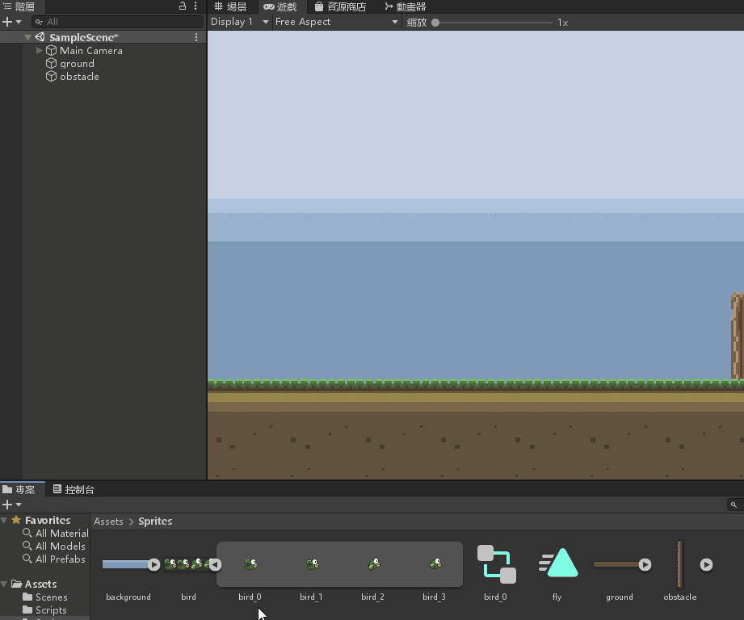Open the Hierarchy panel kebab menu
Viewport: 744px width, 620px height.
click(195, 6)
